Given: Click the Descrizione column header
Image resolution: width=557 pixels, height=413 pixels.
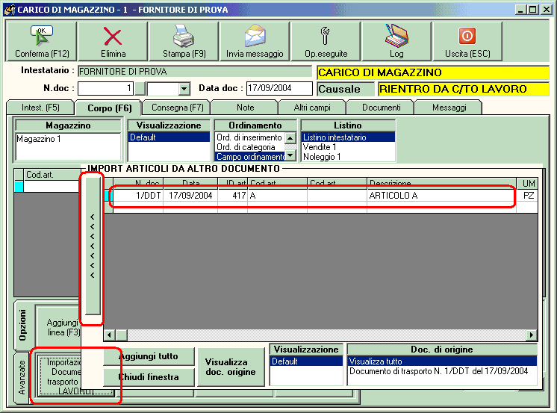Looking at the screenshot, I should pyautogui.click(x=441, y=184).
